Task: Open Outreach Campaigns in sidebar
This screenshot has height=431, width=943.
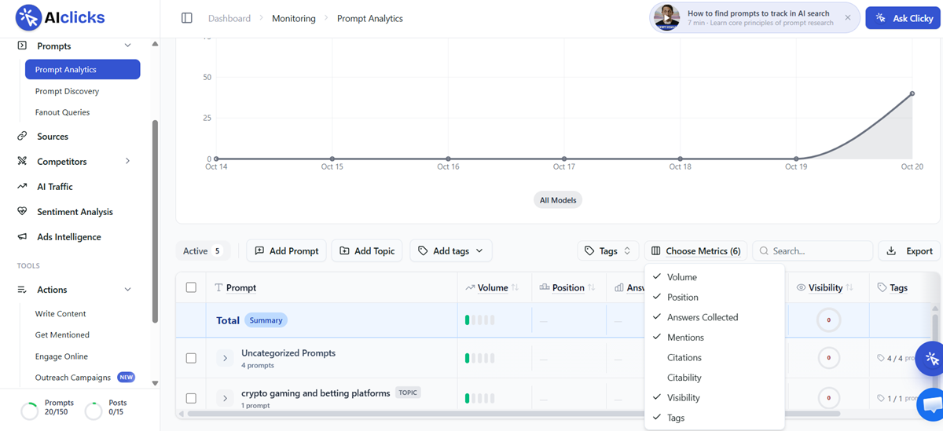Action: [x=73, y=378]
